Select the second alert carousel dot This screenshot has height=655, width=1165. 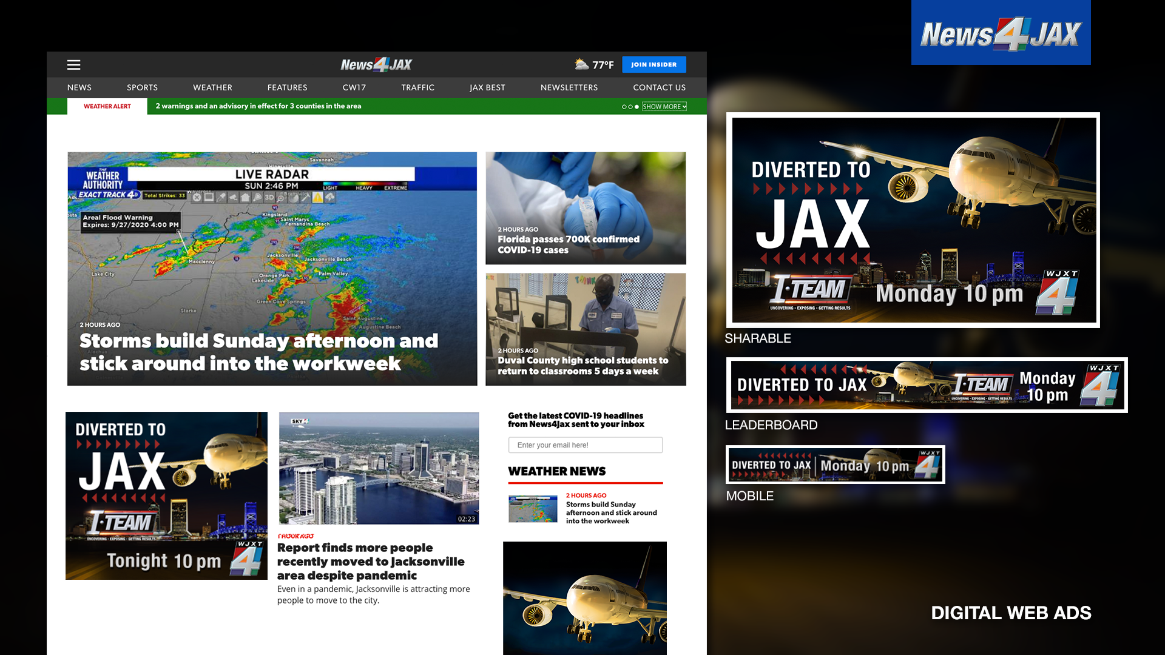(x=630, y=107)
